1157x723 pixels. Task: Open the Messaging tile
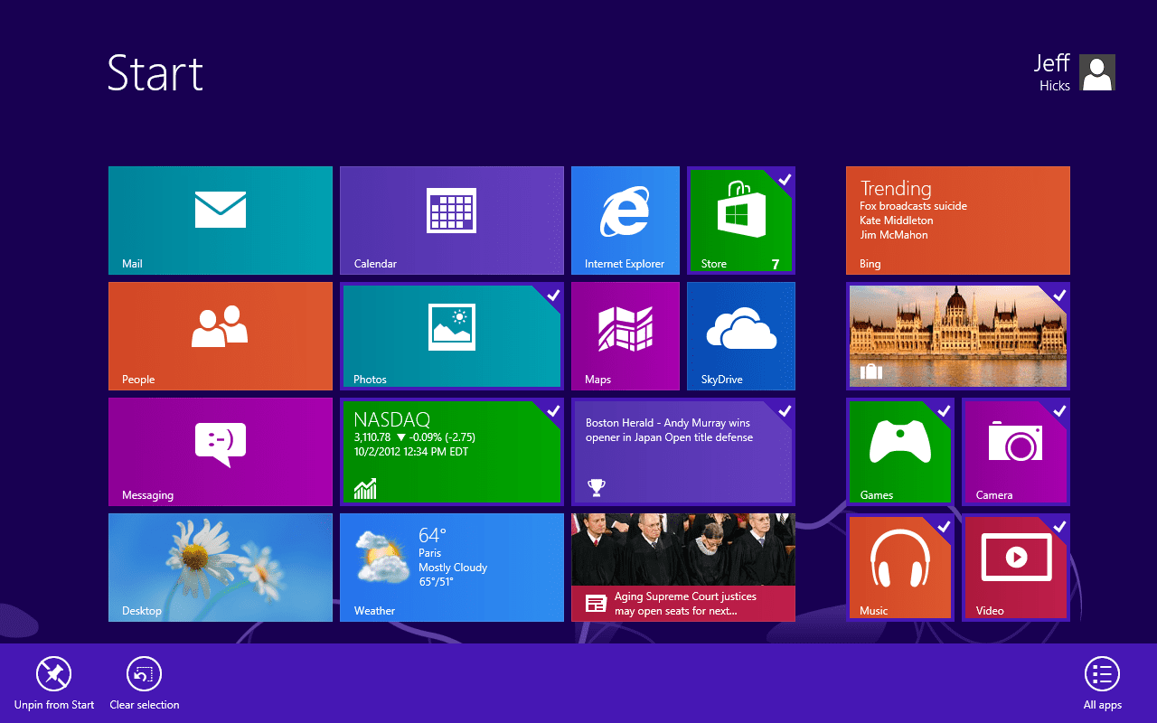point(221,452)
